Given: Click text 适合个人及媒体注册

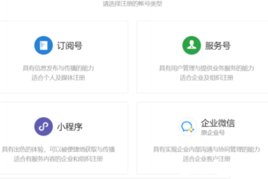Looking at the screenshot, I should coord(58,78).
